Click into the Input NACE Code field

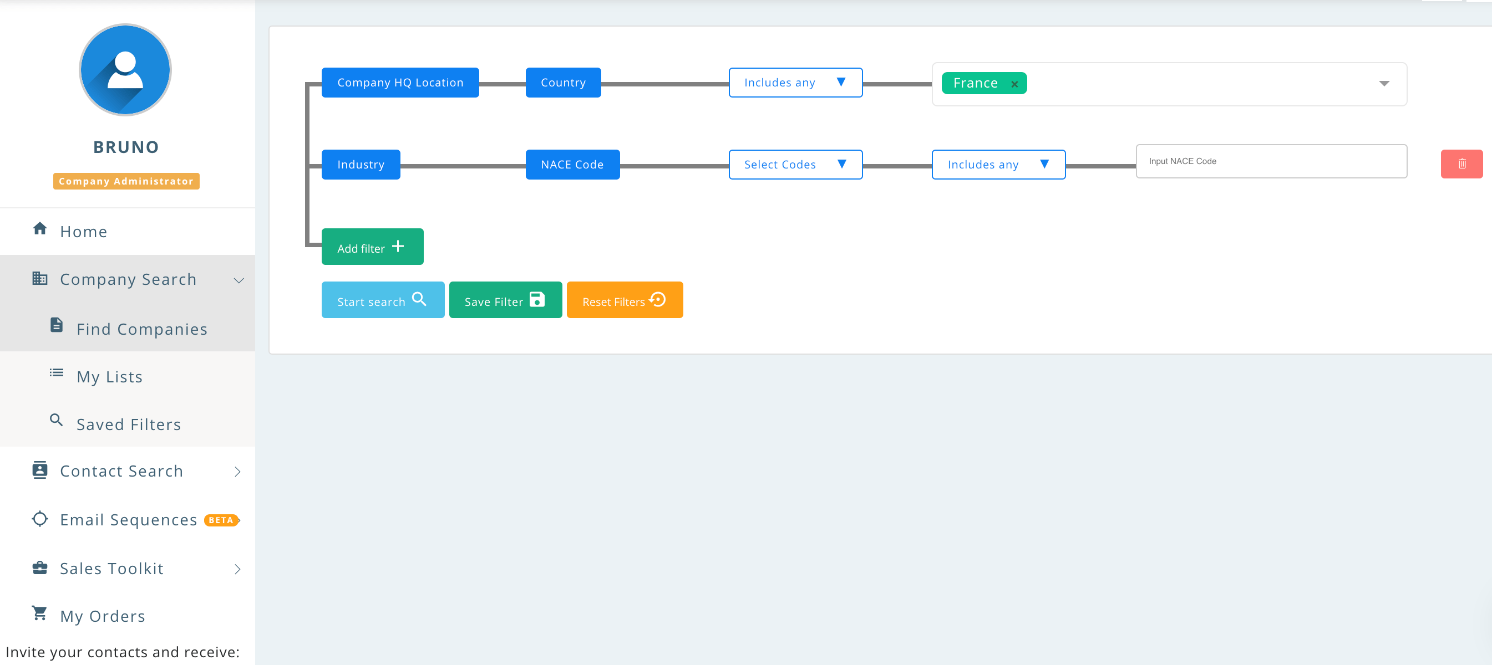pos(1270,161)
